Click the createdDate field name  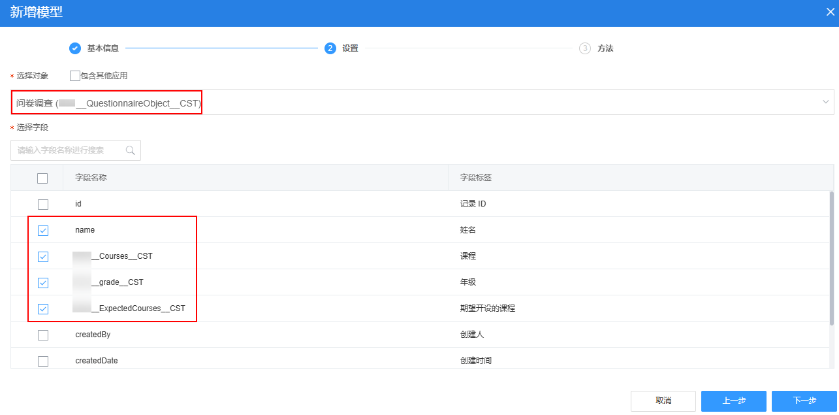click(97, 361)
